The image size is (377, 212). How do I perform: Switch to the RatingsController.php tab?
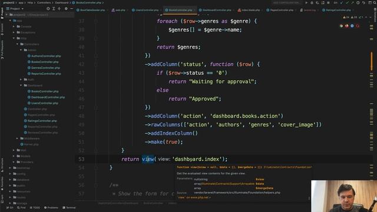pyautogui.click(x=336, y=10)
